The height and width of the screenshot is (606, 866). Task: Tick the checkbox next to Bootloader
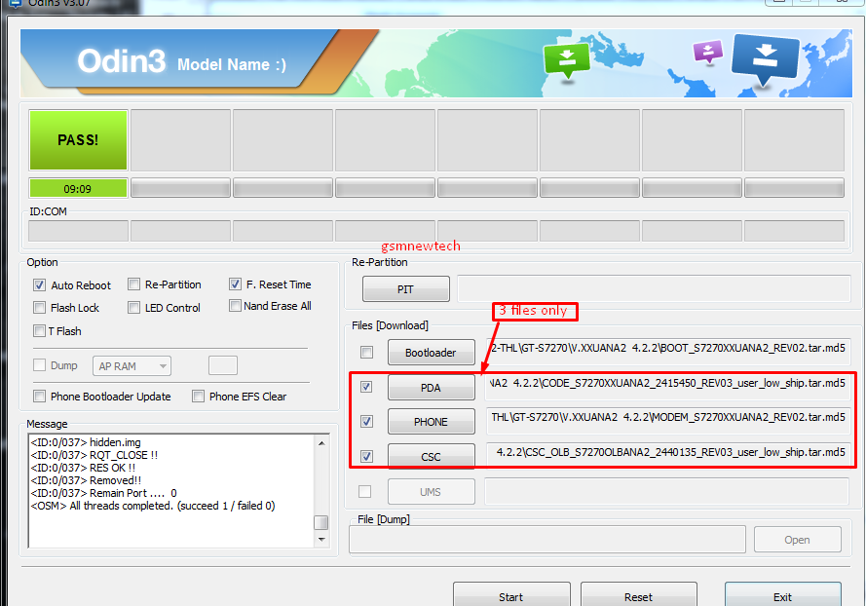click(366, 352)
